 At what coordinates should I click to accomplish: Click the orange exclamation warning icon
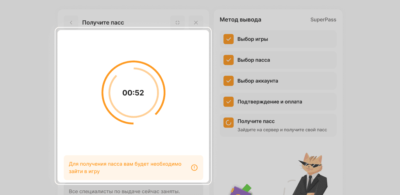point(194,168)
